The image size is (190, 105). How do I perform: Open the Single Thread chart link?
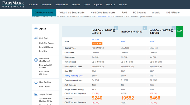pyautogui.click(x=46, y=94)
